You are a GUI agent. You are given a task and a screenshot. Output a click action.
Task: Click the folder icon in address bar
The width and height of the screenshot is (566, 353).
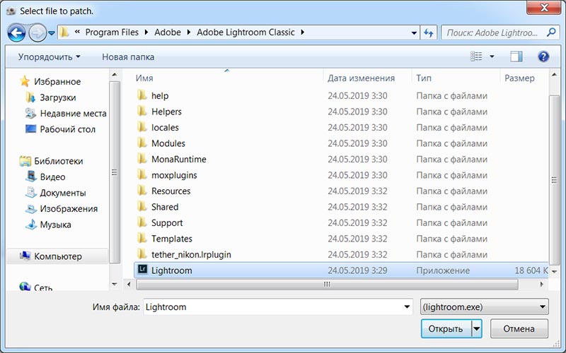64,32
